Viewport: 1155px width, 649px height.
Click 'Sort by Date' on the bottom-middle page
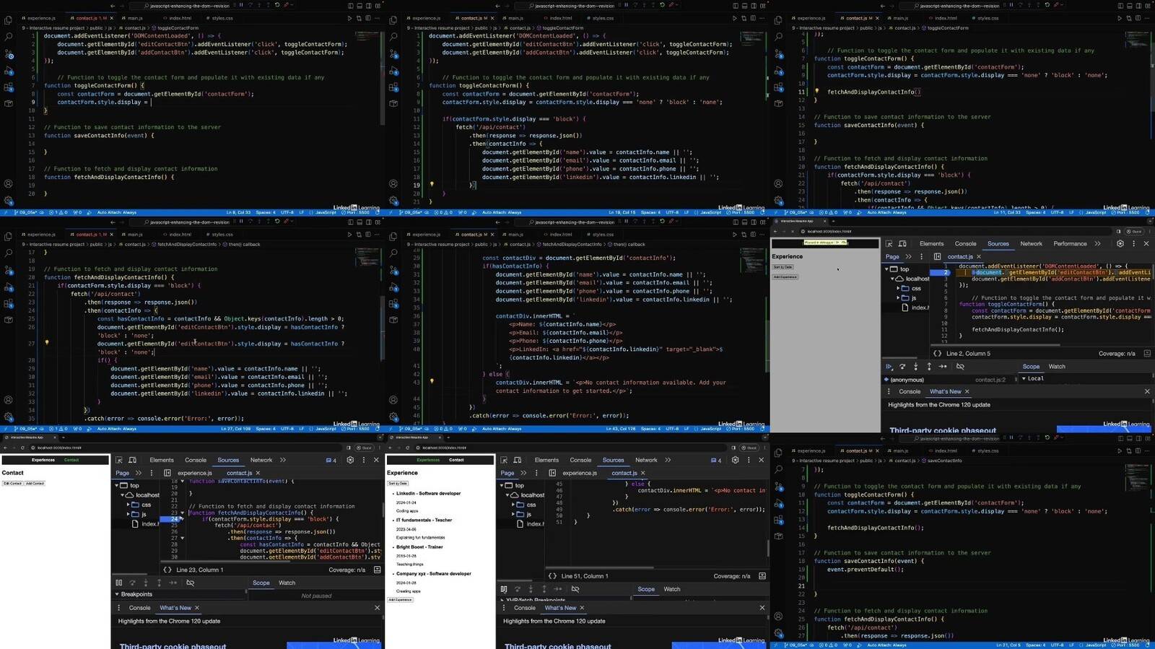coord(398,484)
